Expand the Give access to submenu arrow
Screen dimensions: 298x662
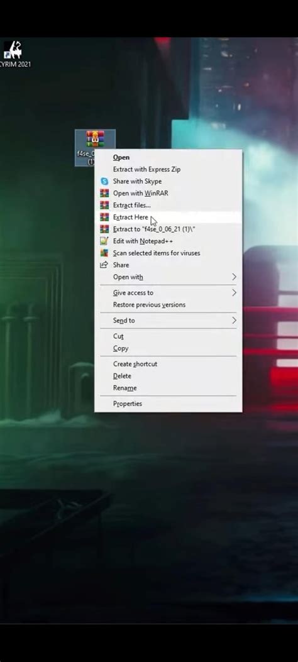pos(235,292)
